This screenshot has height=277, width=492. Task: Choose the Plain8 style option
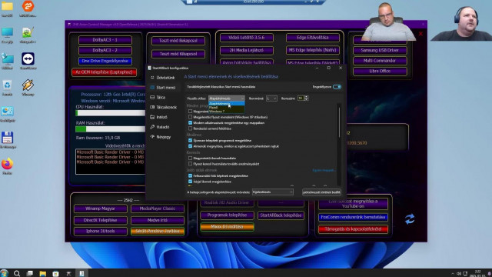227,108
